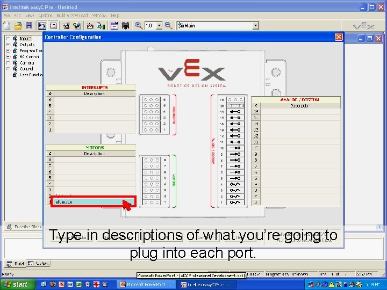
Task: Open the File menu
Action: [6, 15]
